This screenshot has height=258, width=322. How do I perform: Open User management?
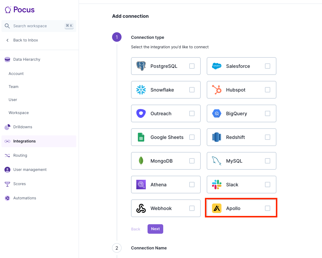click(x=39, y=169)
